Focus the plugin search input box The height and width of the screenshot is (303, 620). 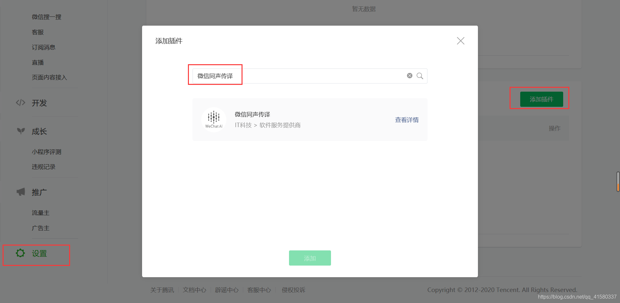pos(310,76)
